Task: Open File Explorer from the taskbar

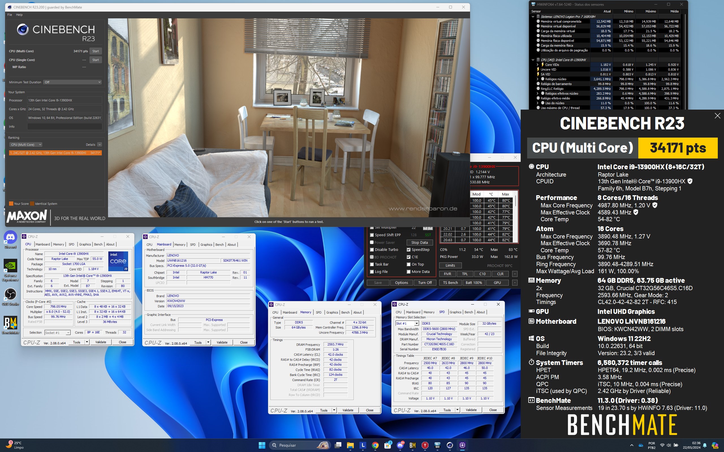Action: [350, 445]
